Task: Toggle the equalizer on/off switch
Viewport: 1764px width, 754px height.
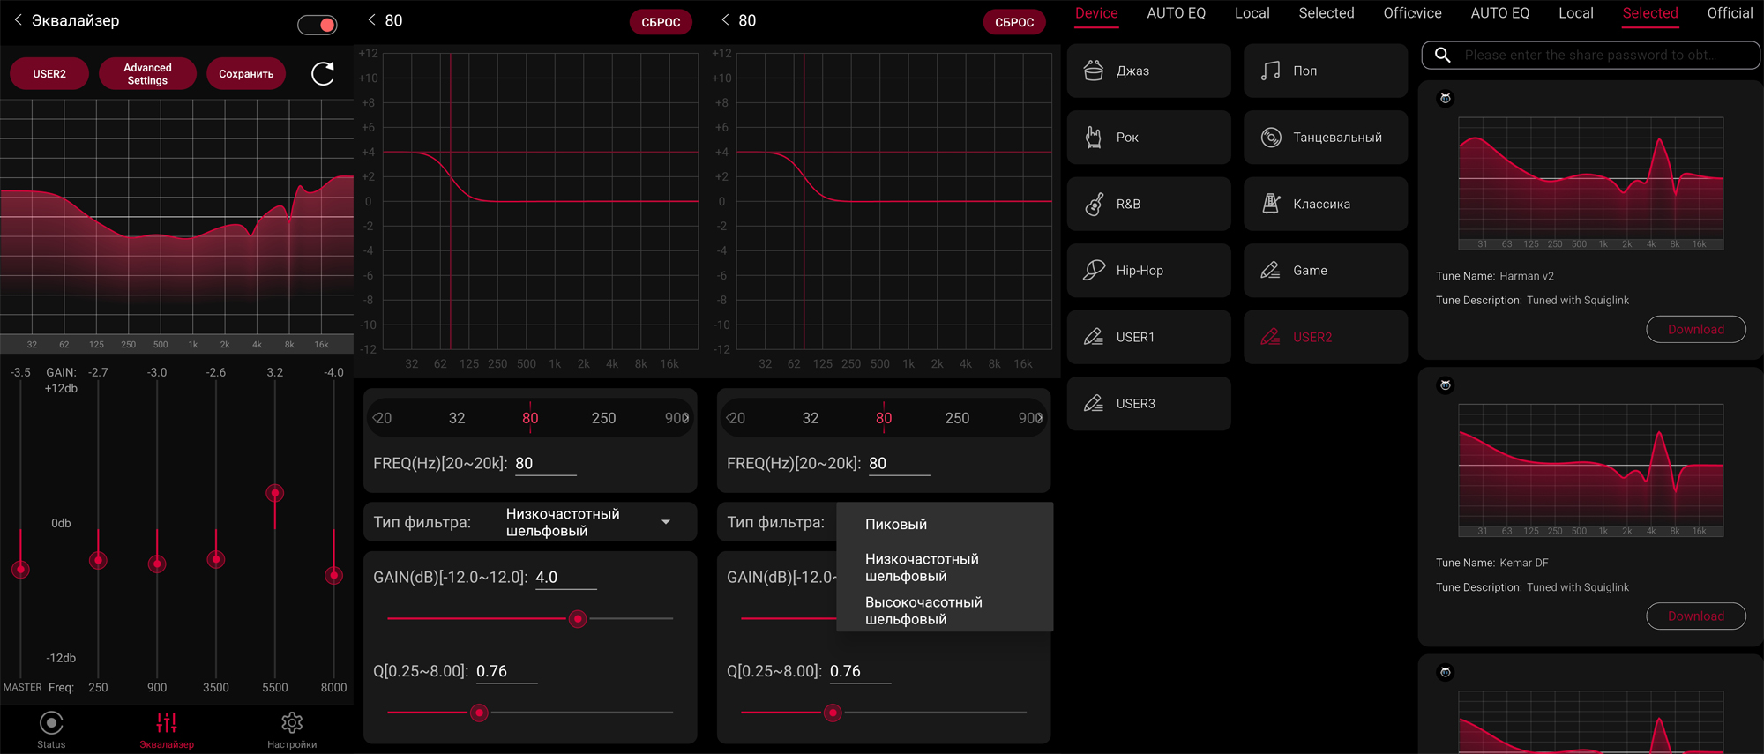Action: [318, 25]
